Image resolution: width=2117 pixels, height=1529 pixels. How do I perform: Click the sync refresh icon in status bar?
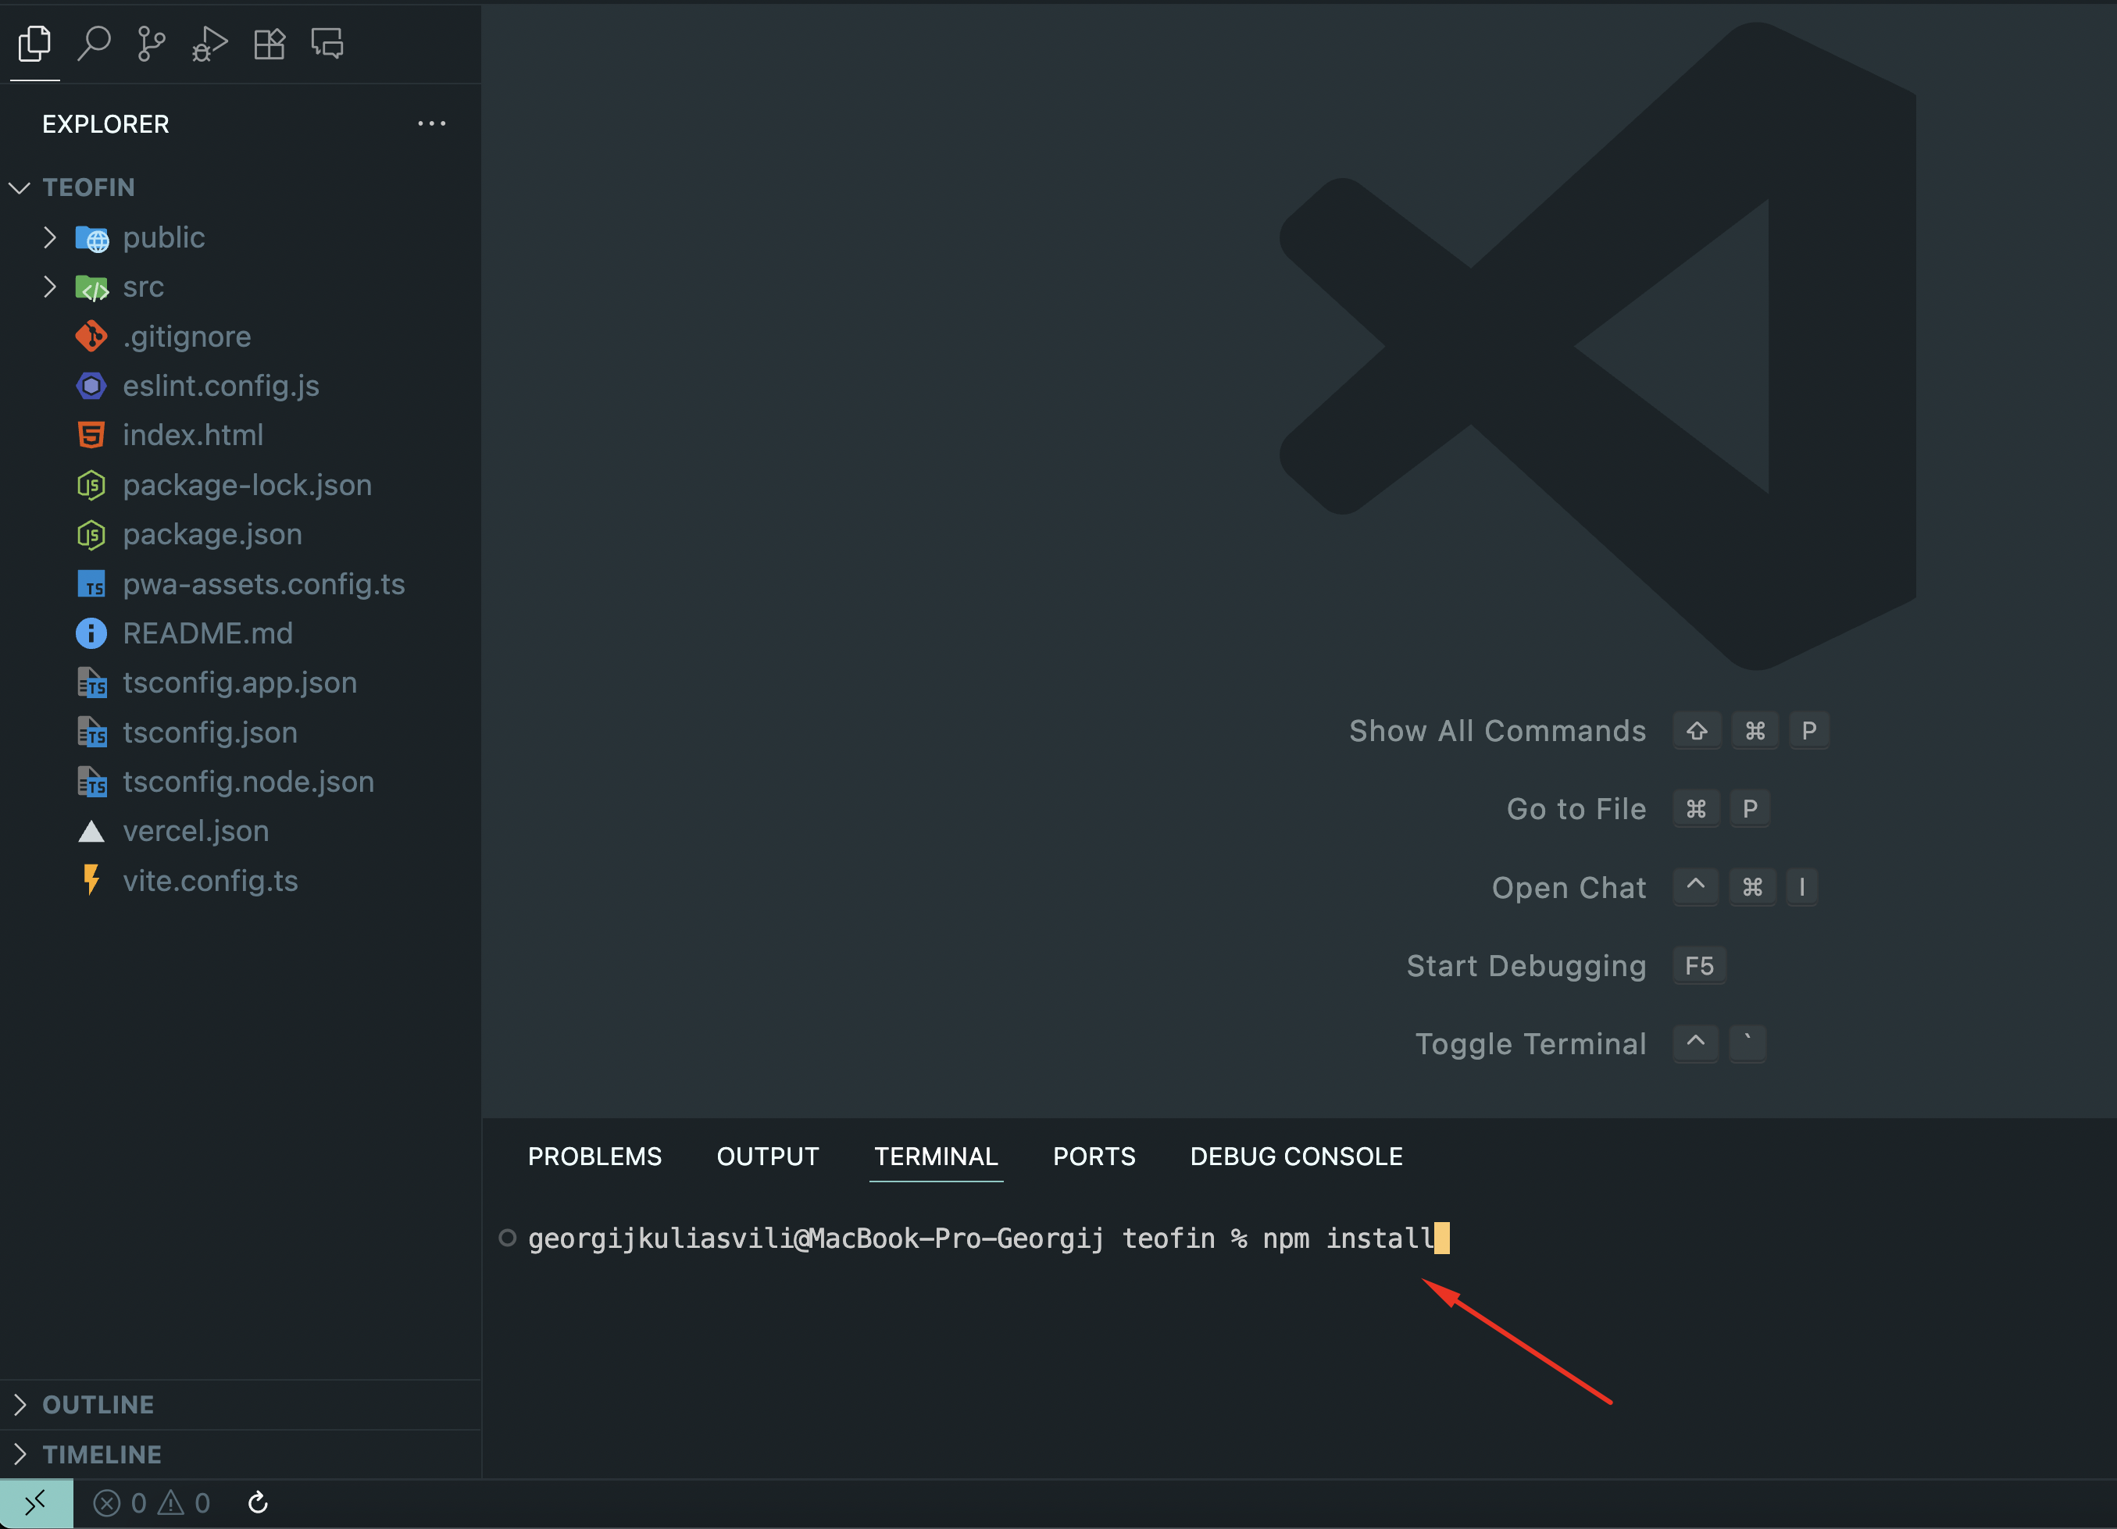[258, 1503]
